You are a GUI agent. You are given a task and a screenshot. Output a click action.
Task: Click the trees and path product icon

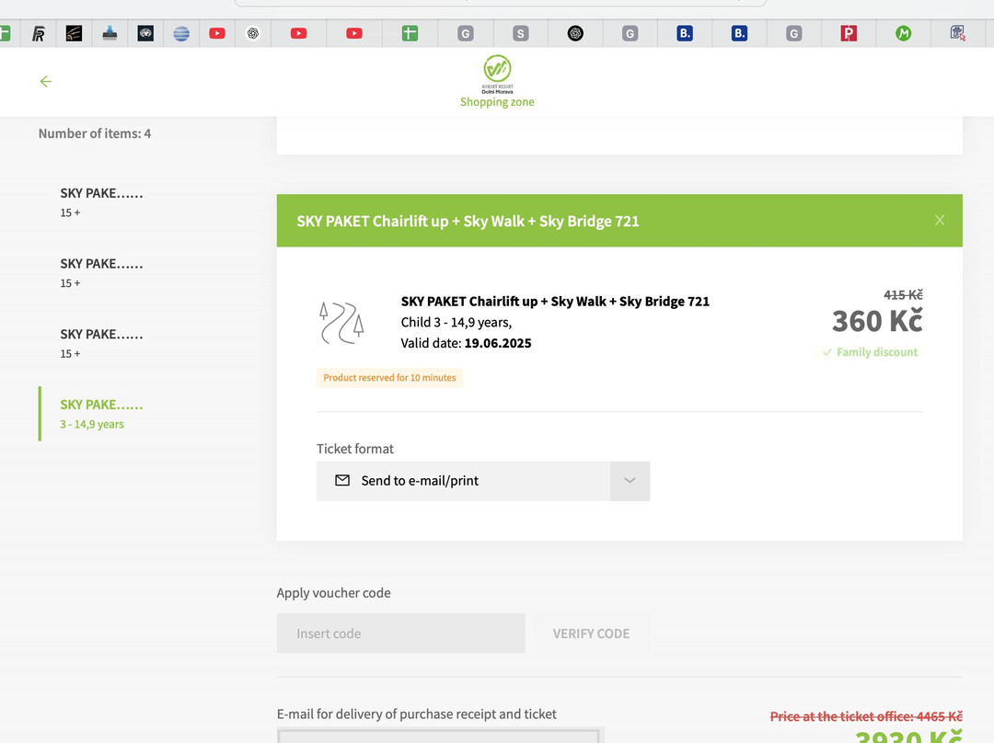tap(341, 322)
